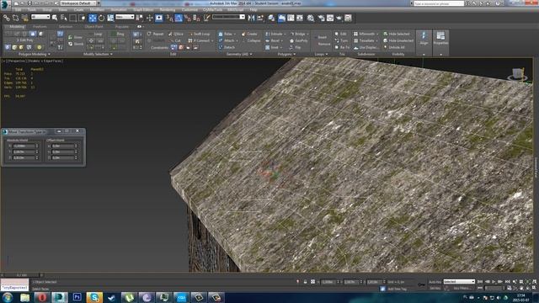Open the key filter Selected dropdown
The height and width of the screenshot is (303, 539).
point(459,282)
